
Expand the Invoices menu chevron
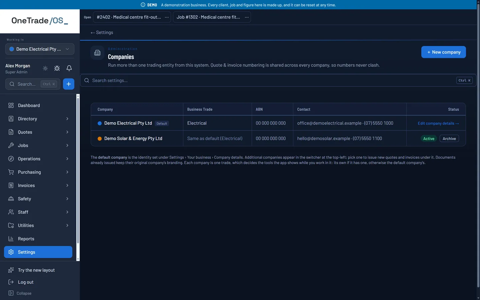[x=67, y=185]
